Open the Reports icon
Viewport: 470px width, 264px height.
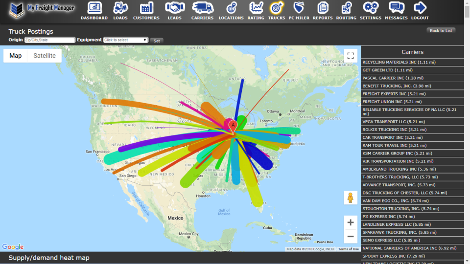[x=323, y=8]
